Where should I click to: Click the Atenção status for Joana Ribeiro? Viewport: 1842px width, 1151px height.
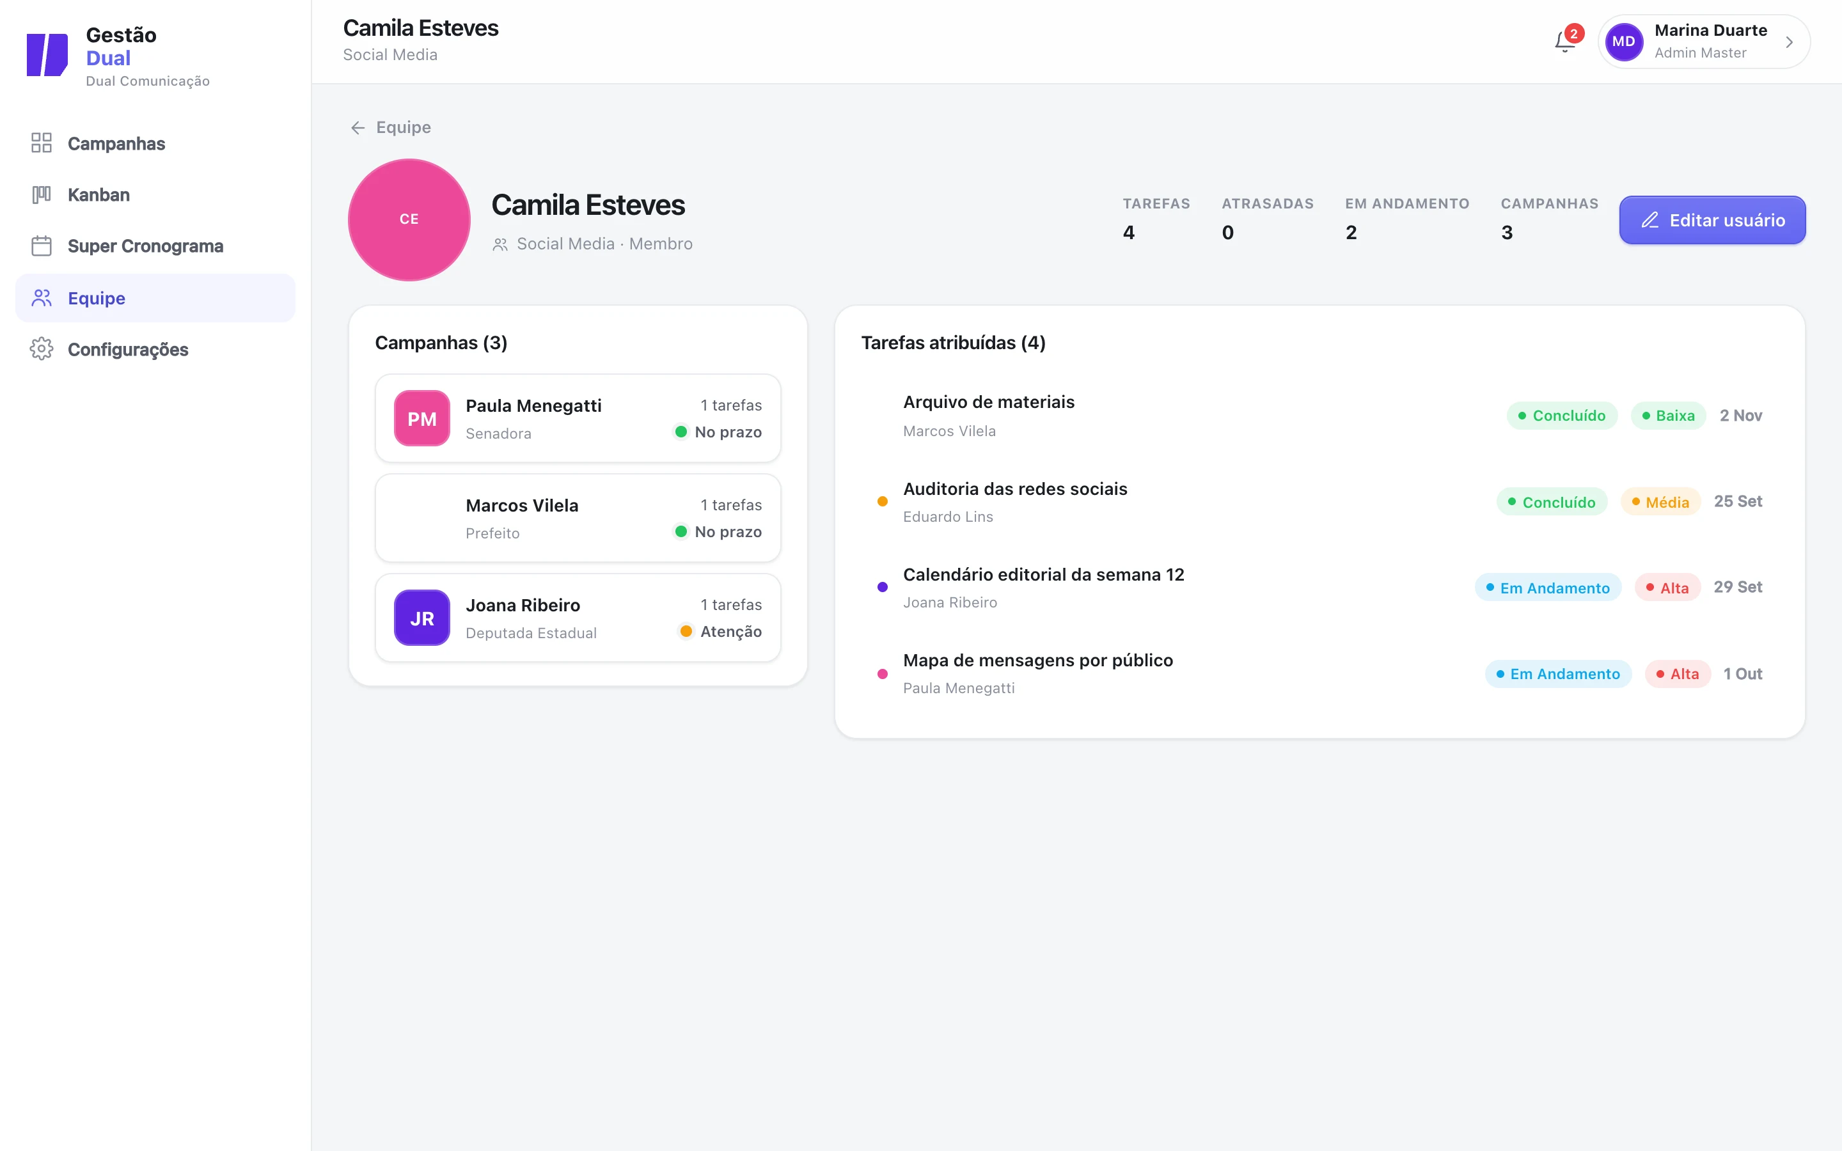720,631
